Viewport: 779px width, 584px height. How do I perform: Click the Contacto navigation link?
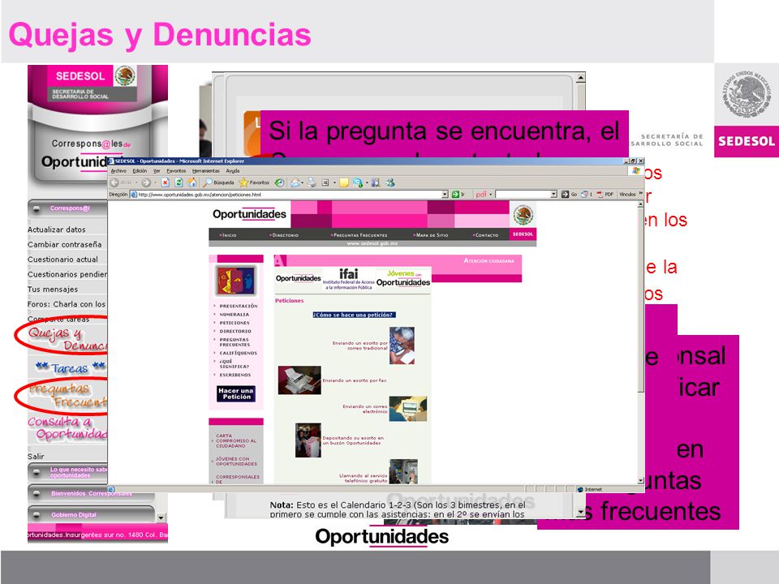pos(486,235)
